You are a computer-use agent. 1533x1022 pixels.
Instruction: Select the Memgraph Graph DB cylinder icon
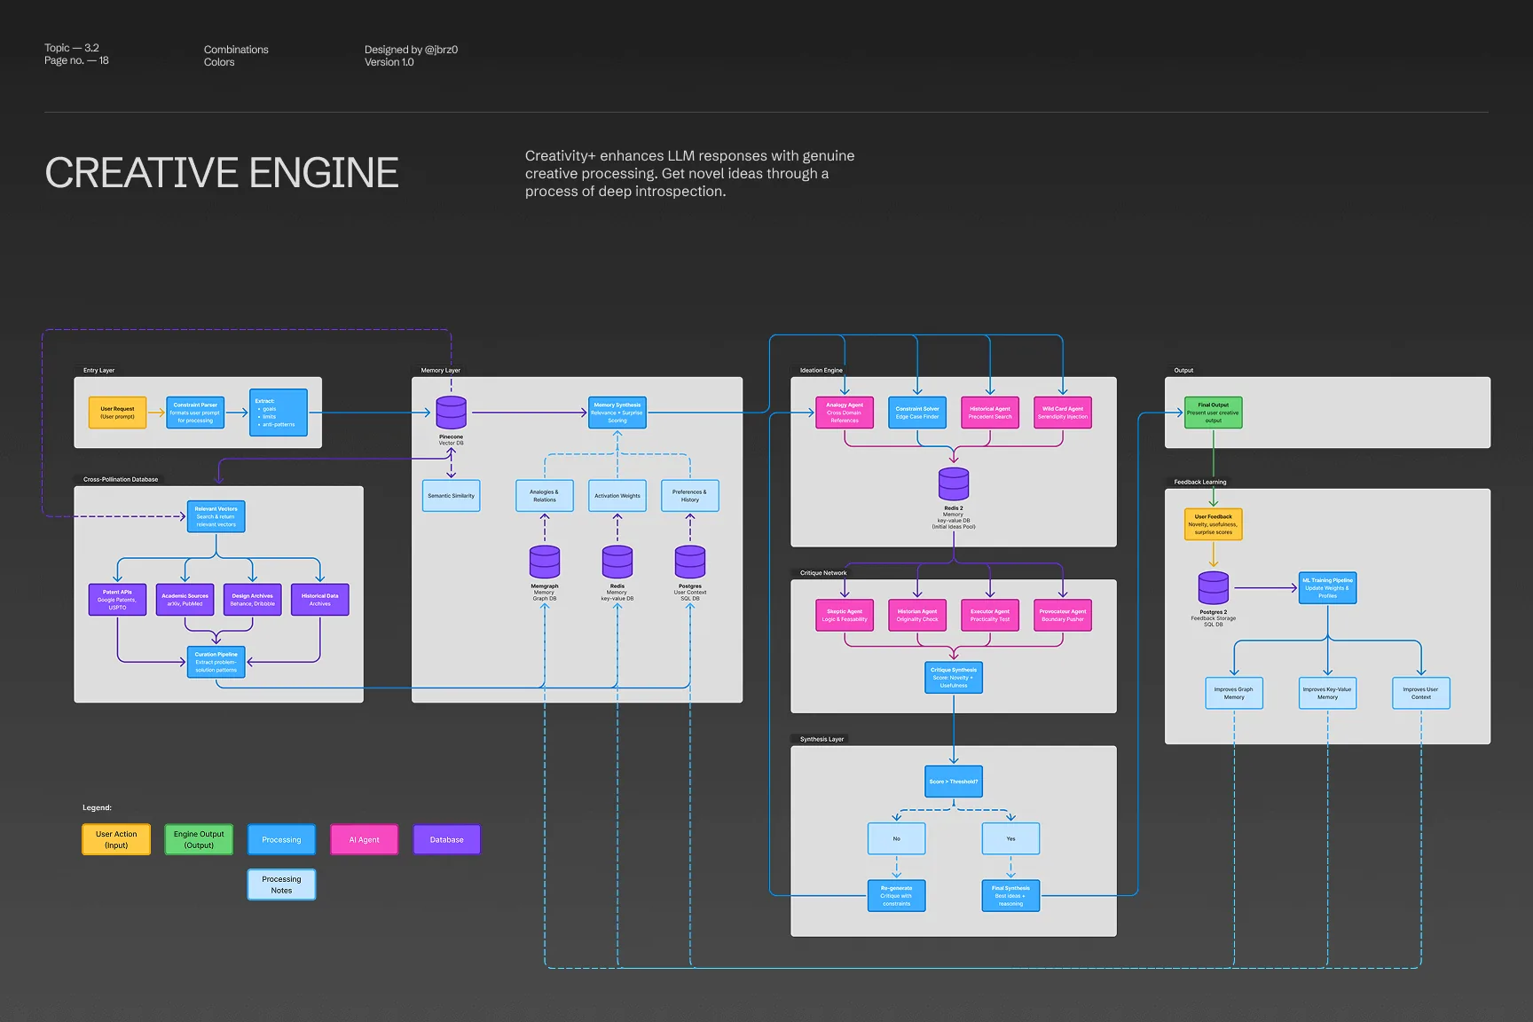[545, 562]
